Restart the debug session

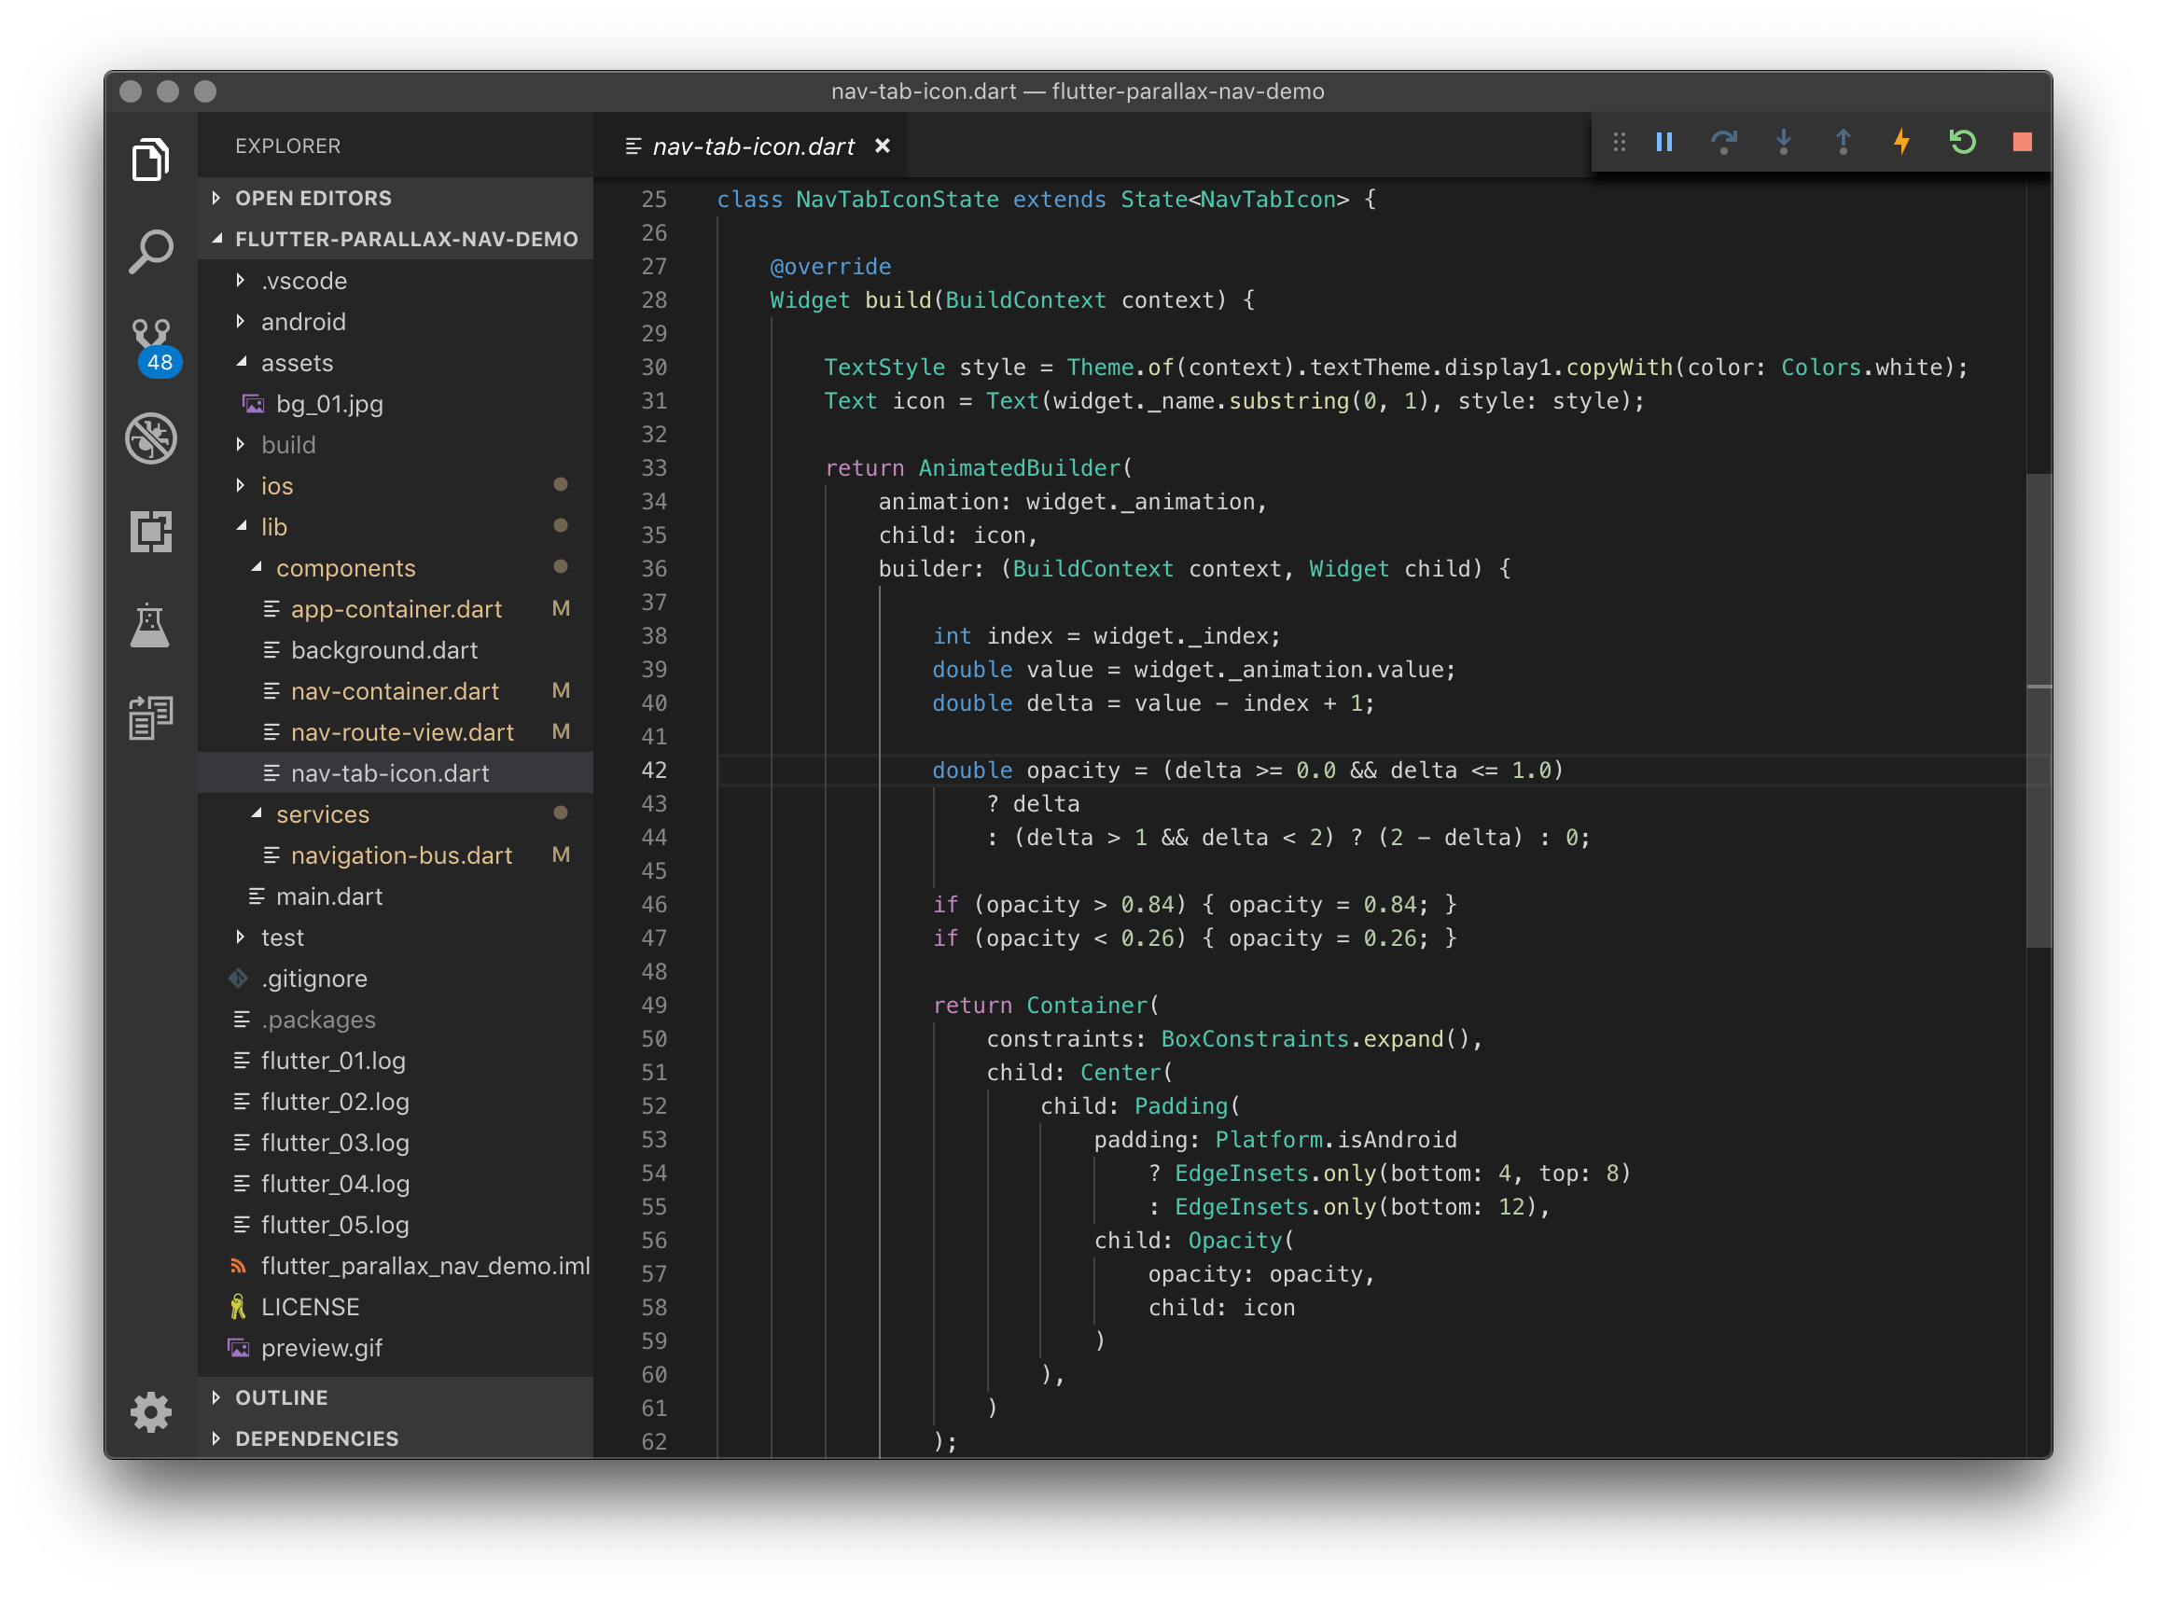[x=1962, y=142]
